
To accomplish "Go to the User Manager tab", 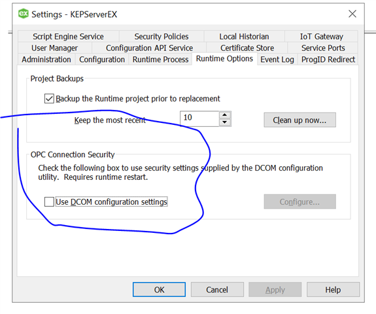I will click(55, 48).
